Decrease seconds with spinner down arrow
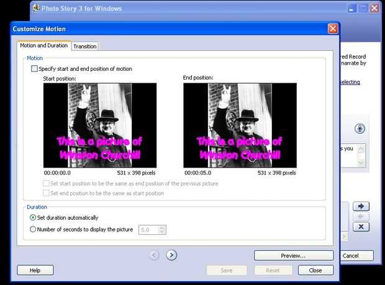This screenshot has height=285, width=385. [x=162, y=232]
